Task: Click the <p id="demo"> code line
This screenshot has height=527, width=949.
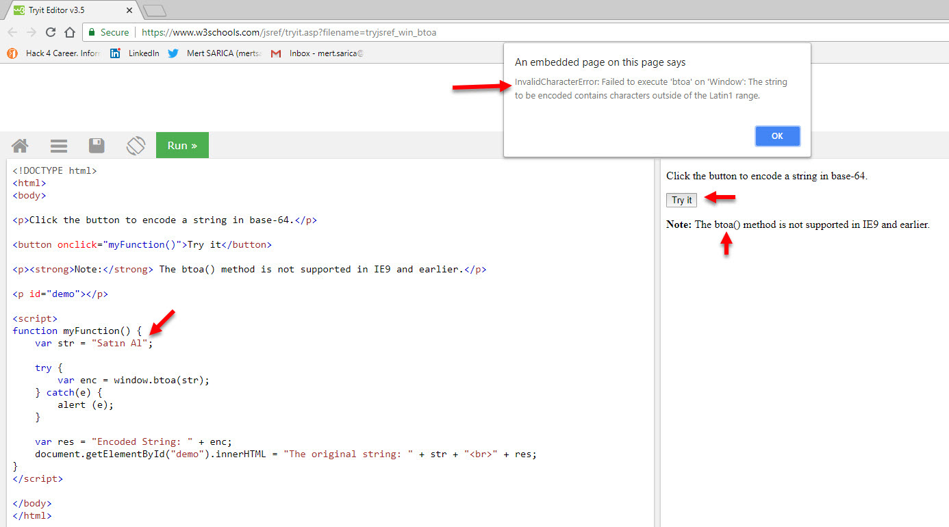Action: [x=60, y=294]
